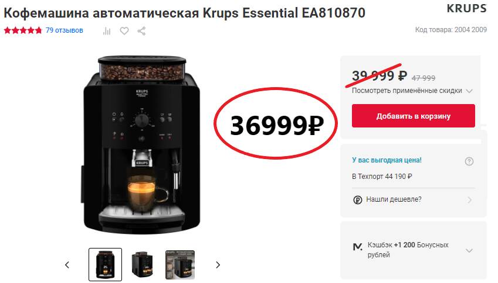Show next thumbnail with right arrow

pos(218,265)
